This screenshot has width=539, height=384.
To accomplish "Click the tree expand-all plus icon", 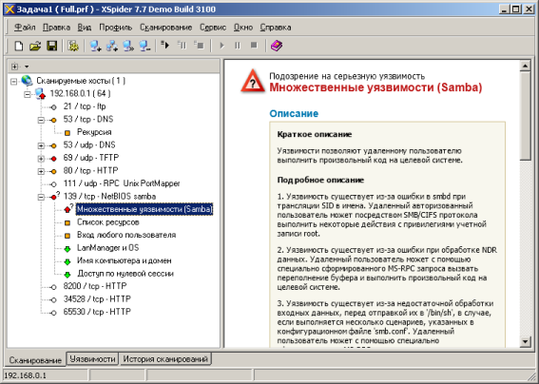I will point(15,67).
